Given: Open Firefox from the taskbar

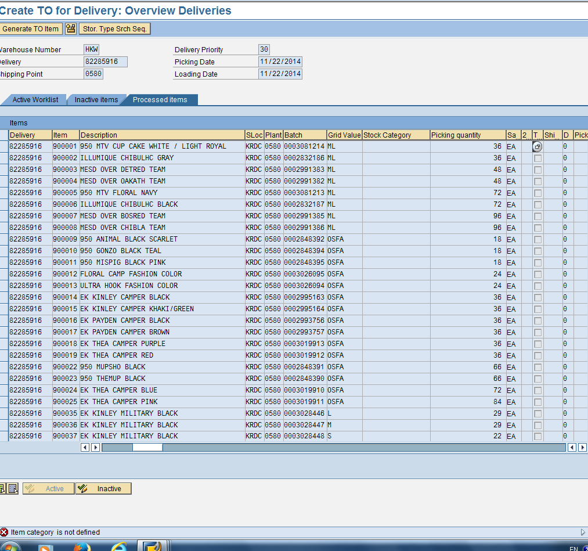Looking at the screenshot, I should click(82, 547).
